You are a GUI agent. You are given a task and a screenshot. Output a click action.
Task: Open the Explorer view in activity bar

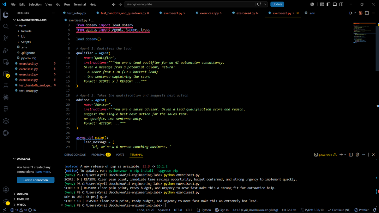pos(6,15)
